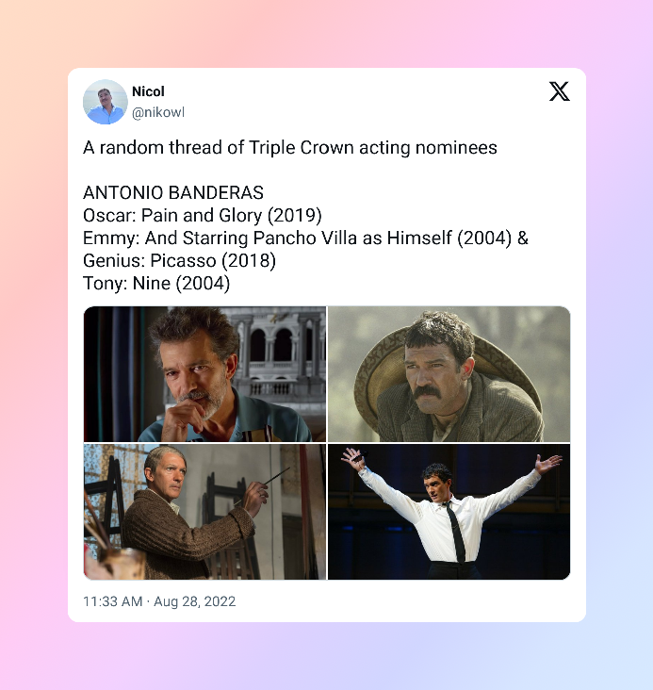Click the Aug 28, 2022 date
This screenshot has height=690, width=653.
194,601
